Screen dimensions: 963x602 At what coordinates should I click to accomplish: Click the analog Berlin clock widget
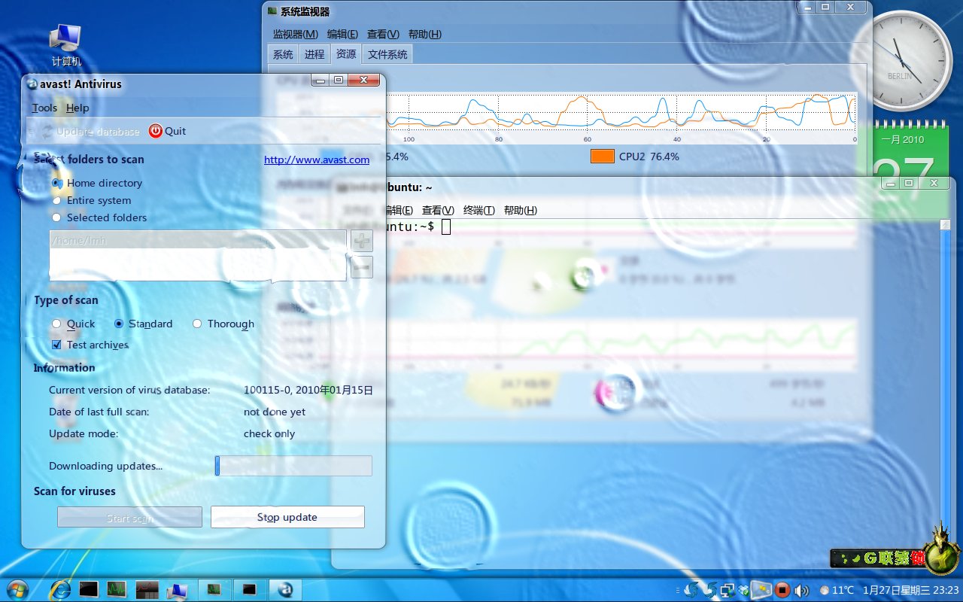pos(900,60)
